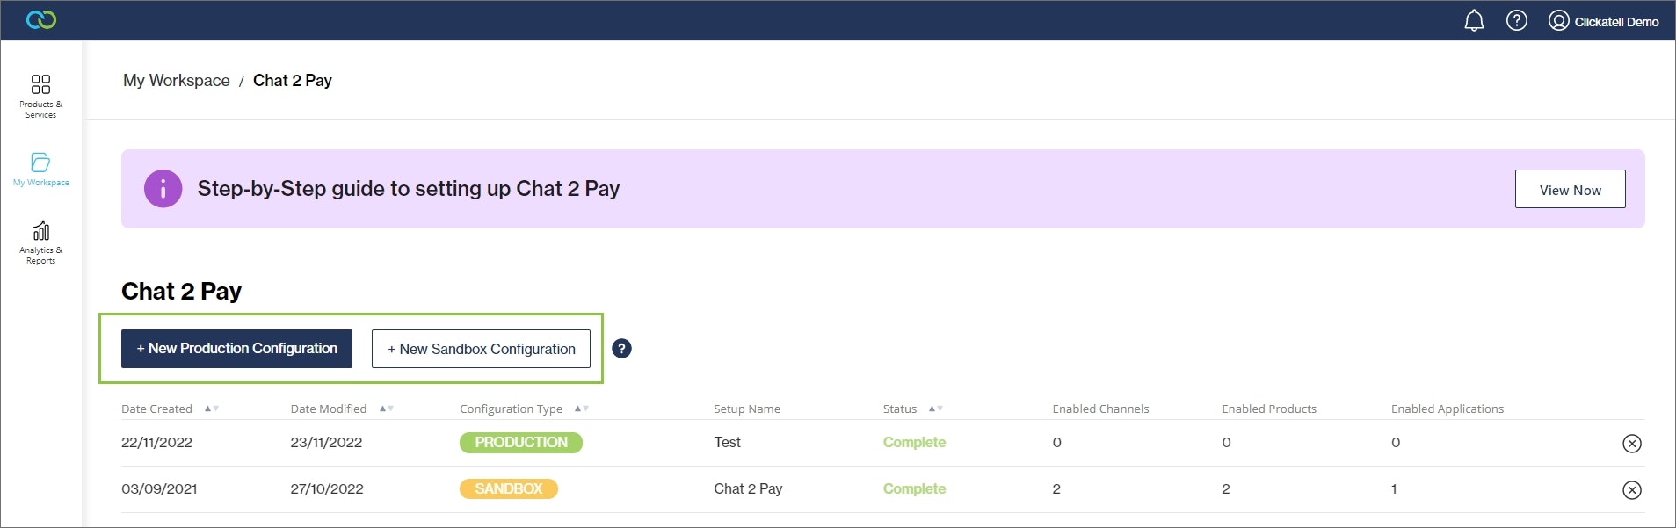Click the SANDBOX type badge
This screenshot has width=1676, height=528.
pos(509,488)
